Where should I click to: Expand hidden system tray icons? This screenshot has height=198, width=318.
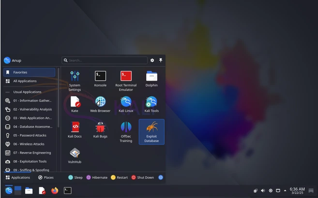tap(285, 191)
